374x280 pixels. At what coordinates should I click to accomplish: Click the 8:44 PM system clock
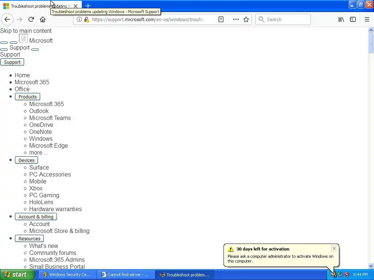(x=360, y=275)
